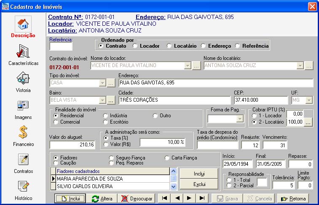Image resolution: width=319 pixels, height=205 pixels.
Task: Open the Bairro dropdown arrow
Action: (102, 100)
